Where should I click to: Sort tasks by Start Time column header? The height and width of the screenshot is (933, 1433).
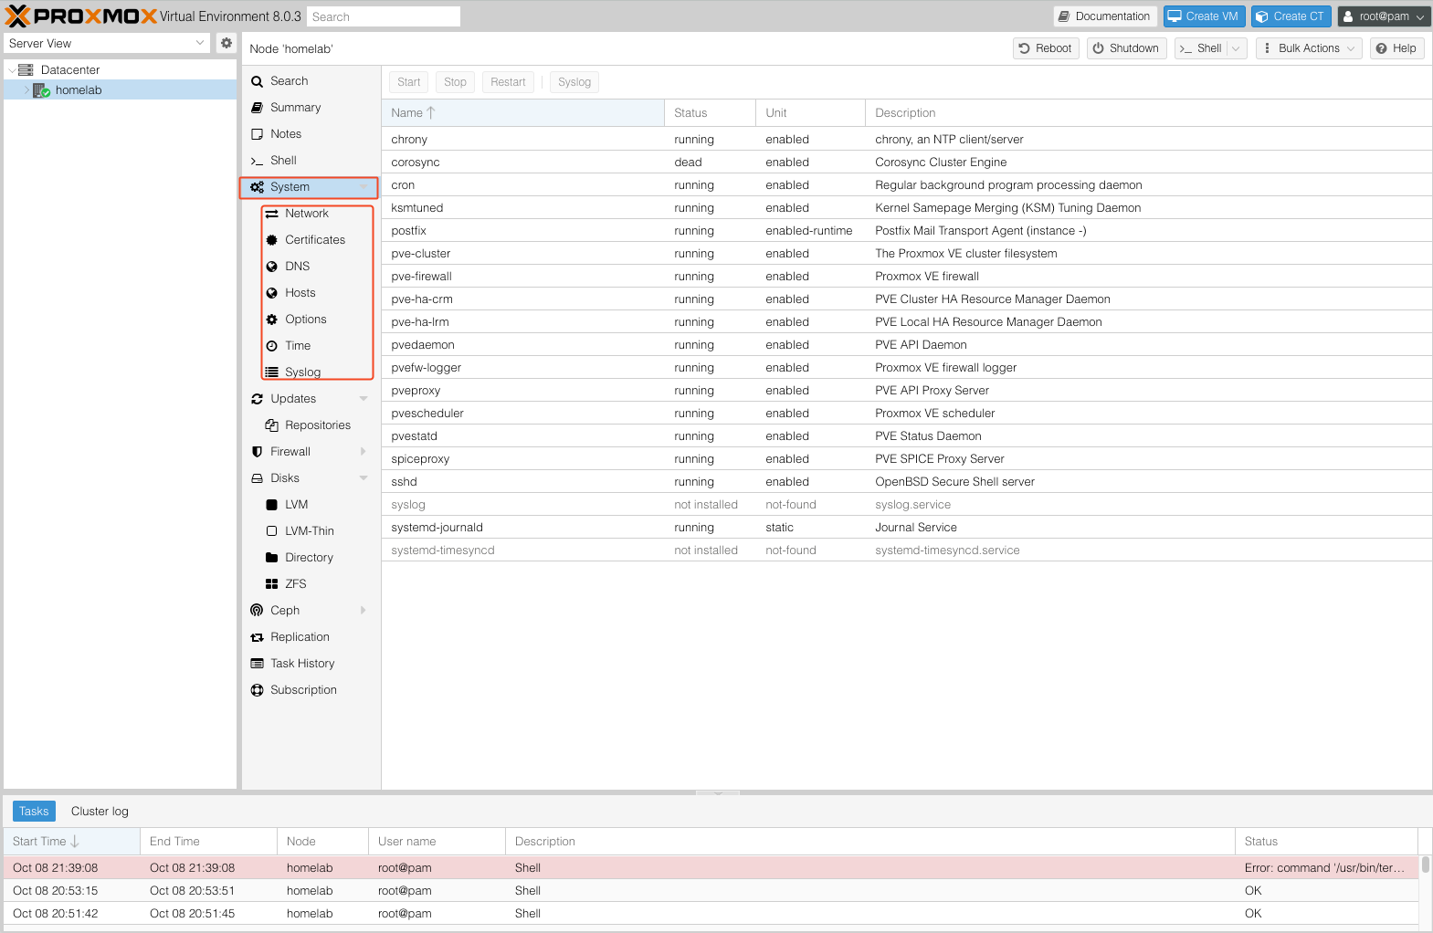tap(71, 842)
